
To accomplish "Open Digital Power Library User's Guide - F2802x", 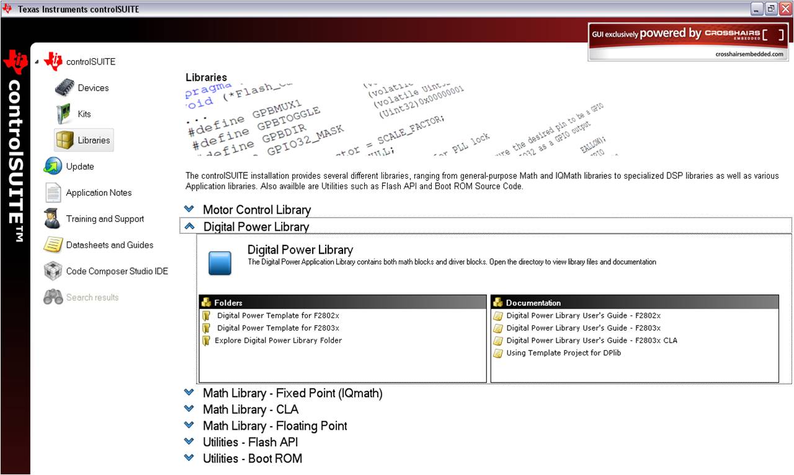I will pos(583,316).
